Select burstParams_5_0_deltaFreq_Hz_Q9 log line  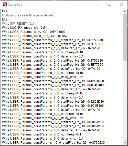coord(51,130)
